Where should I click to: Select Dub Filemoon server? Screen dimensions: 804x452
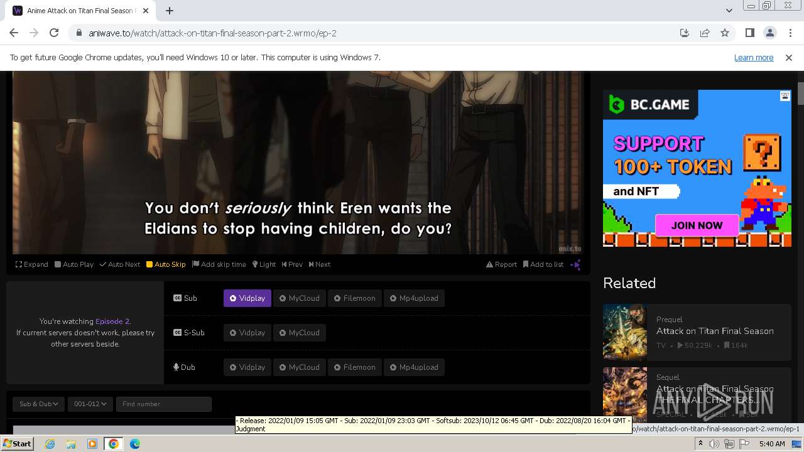pyautogui.click(x=354, y=367)
